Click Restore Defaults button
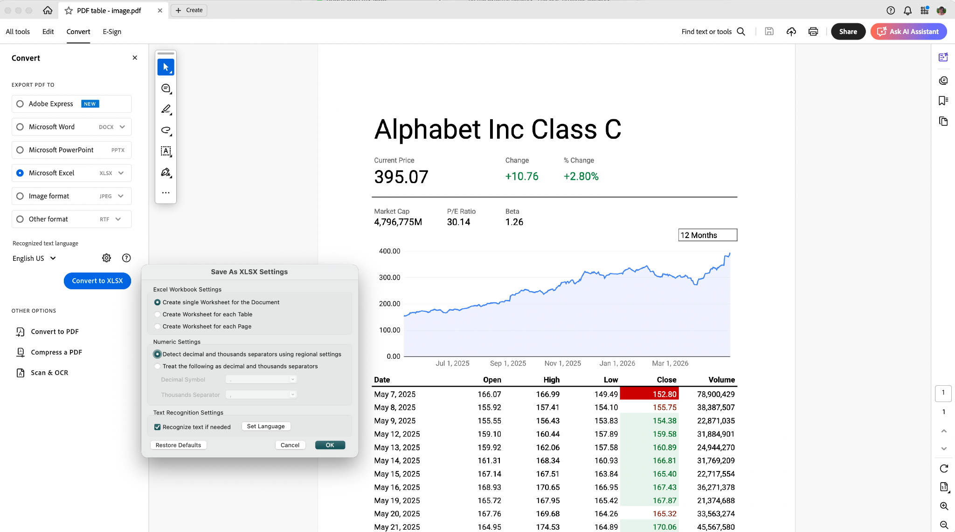955x532 pixels. point(179,445)
